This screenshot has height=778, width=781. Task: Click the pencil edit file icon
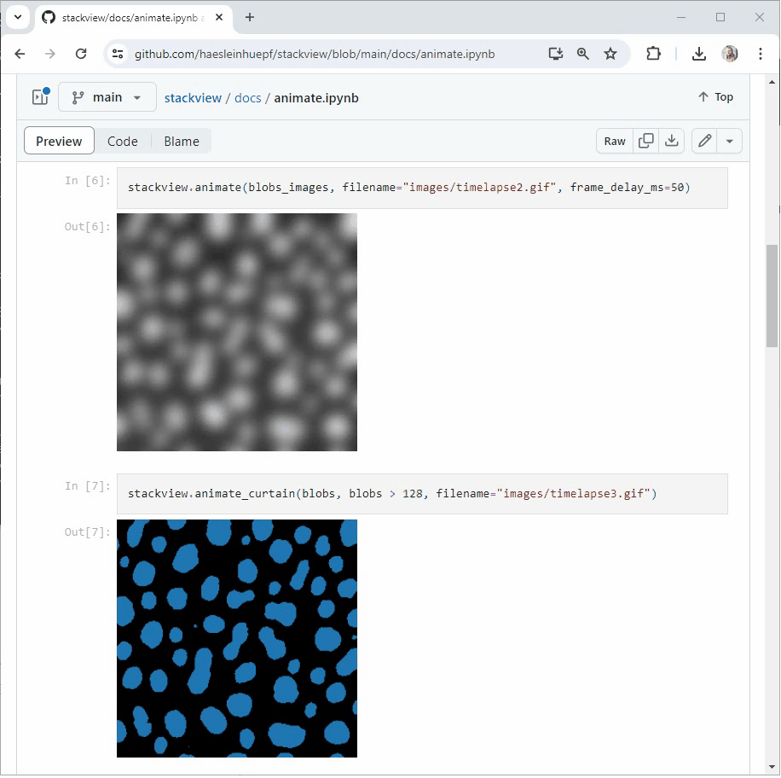(704, 142)
